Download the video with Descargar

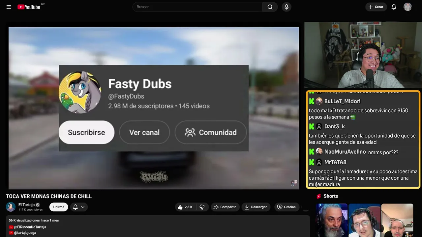(256, 207)
